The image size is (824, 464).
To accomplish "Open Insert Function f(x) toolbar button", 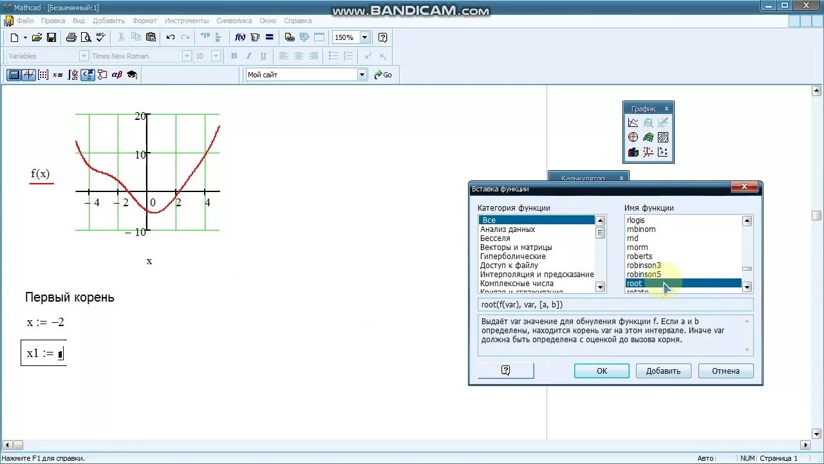I will click(x=240, y=37).
